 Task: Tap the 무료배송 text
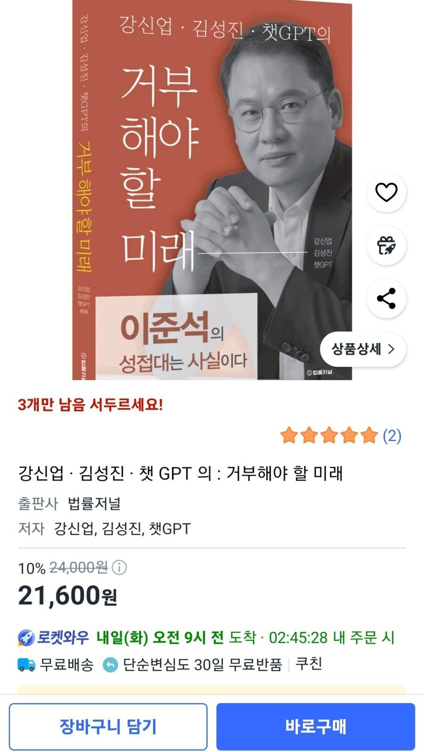coord(66,664)
